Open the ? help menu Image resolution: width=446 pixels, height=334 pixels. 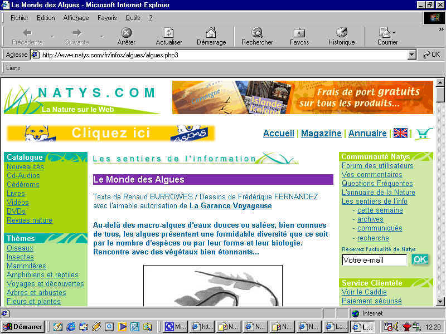pos(151,18)
